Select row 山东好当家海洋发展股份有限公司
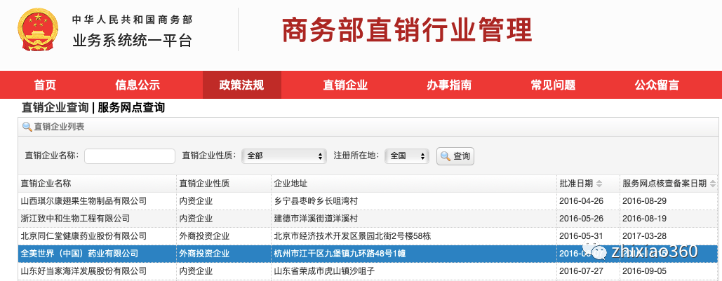This screenshot has height=281, width=722. pos(368,271)
